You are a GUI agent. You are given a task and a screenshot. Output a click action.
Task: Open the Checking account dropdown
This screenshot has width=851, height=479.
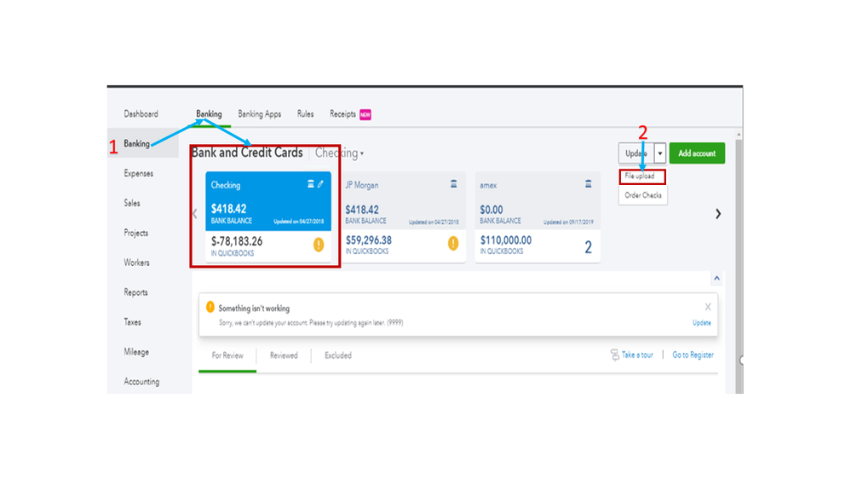[339, 153]
